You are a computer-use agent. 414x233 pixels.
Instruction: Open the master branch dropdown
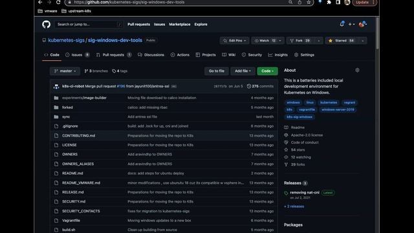[65, 71]
